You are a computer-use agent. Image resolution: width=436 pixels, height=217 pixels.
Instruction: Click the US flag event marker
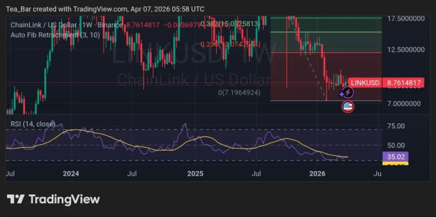(x=347, y=107)
